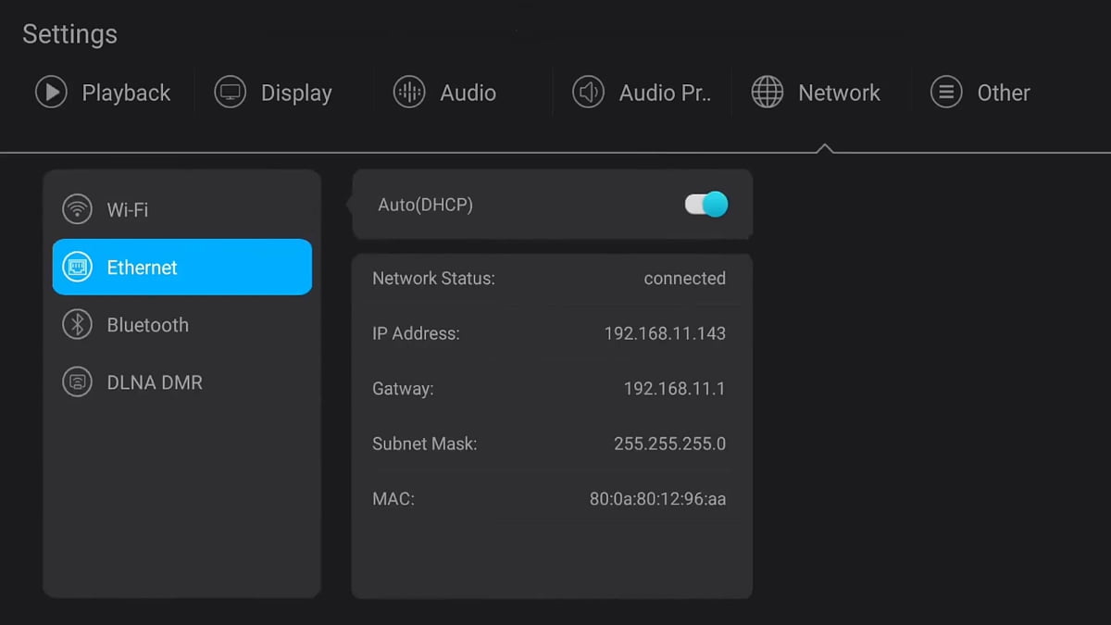Viewport: 1111px width, 625px height.
Task: Click the Subnet Mask value field
Action: (669, 444)
